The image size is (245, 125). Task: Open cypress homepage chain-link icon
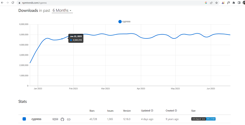tap(69, 119)
